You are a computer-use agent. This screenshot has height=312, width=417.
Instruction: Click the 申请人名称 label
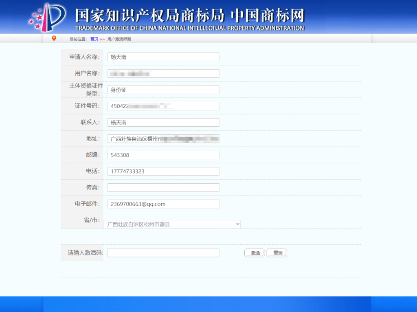coord(85,57)
